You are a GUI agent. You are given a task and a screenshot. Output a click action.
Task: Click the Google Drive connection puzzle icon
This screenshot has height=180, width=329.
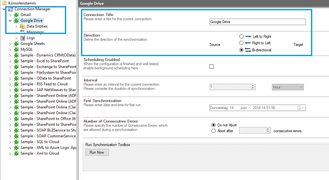(16, 21)
